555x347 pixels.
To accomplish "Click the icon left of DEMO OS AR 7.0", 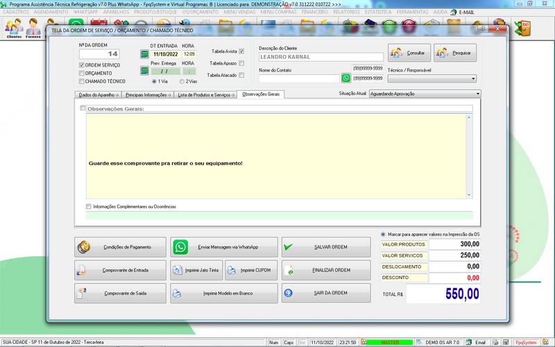I will point(419,342).
